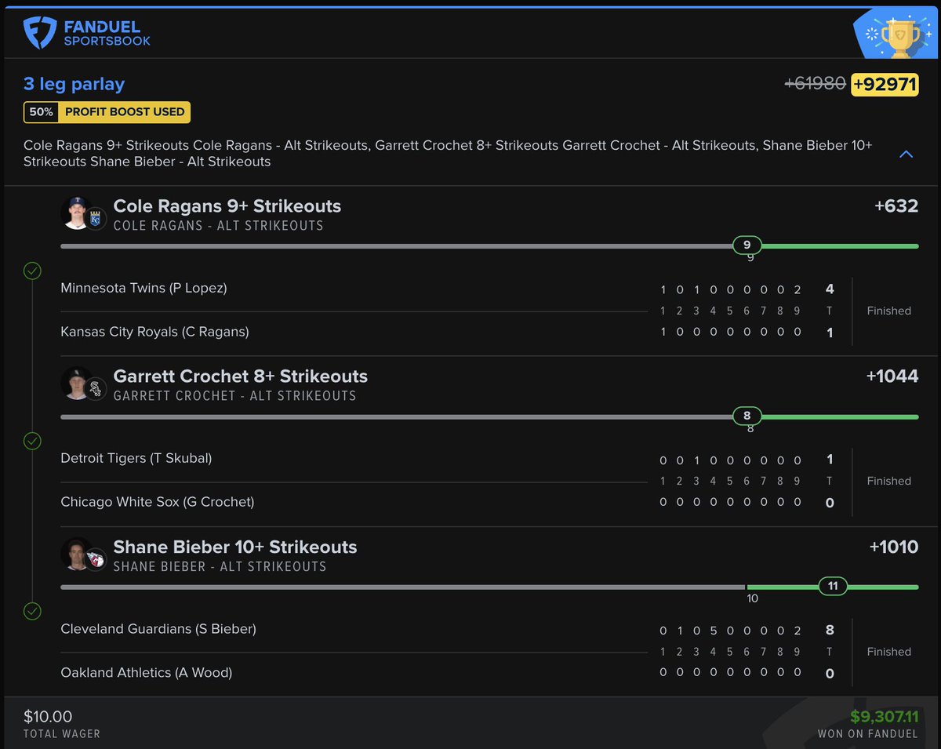Click the Minnesota Twins (P Lopez) row

tap(144, 288)
